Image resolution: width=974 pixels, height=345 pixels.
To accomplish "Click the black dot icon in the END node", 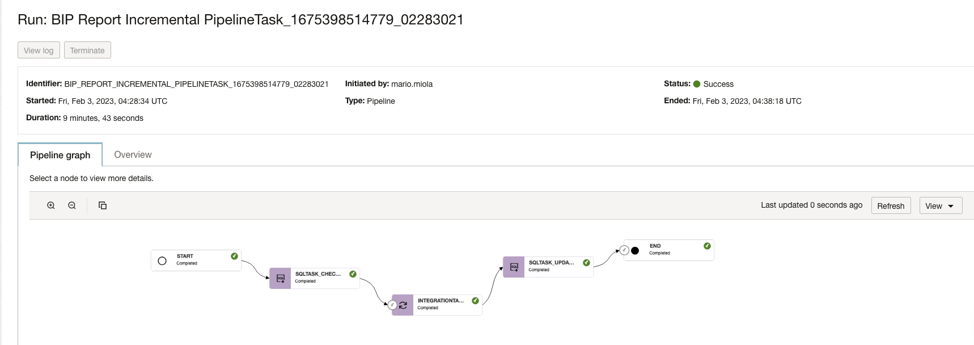I will click(x=636, y=250).
